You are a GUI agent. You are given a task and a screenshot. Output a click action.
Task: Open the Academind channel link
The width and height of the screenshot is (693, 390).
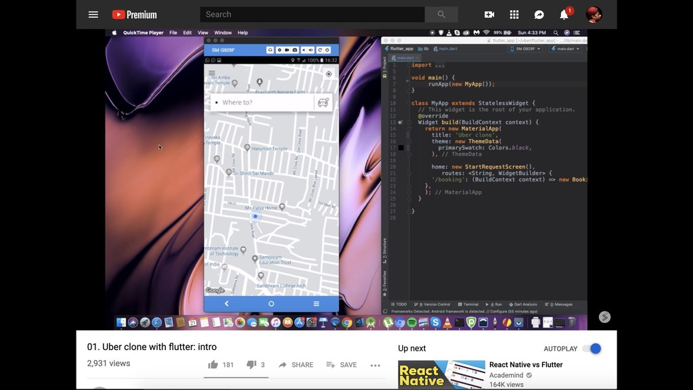tap(506, 374)
